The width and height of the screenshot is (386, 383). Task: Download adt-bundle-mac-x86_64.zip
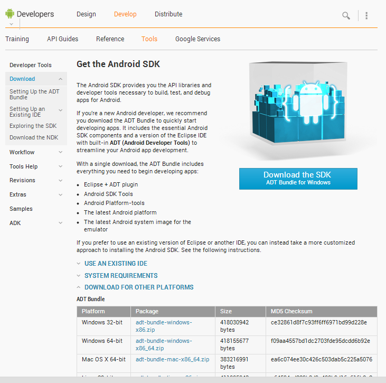(x=172, y=359)
